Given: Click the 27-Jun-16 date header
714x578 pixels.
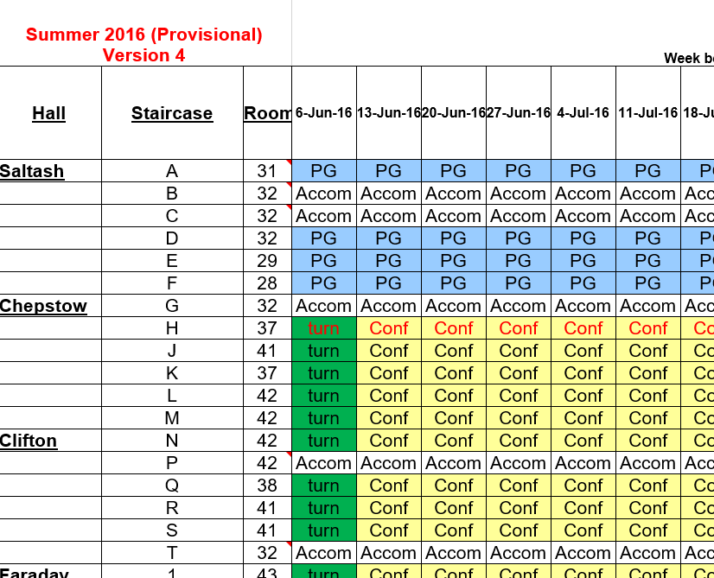Looking at the screenshot, I should [519, 113].
